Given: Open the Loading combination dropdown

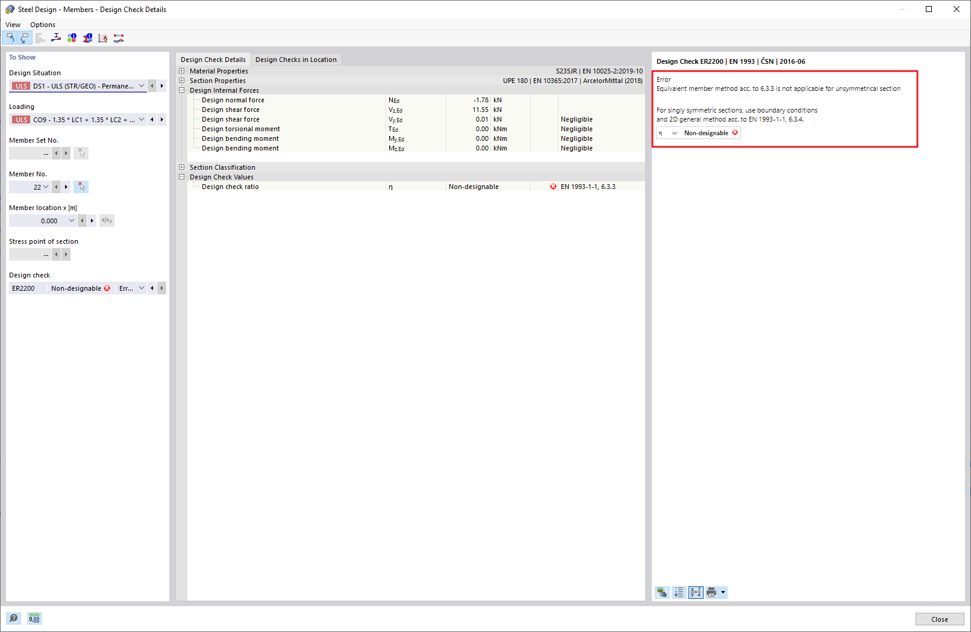Looking at the screenshot, I should [x=142, y=120].
